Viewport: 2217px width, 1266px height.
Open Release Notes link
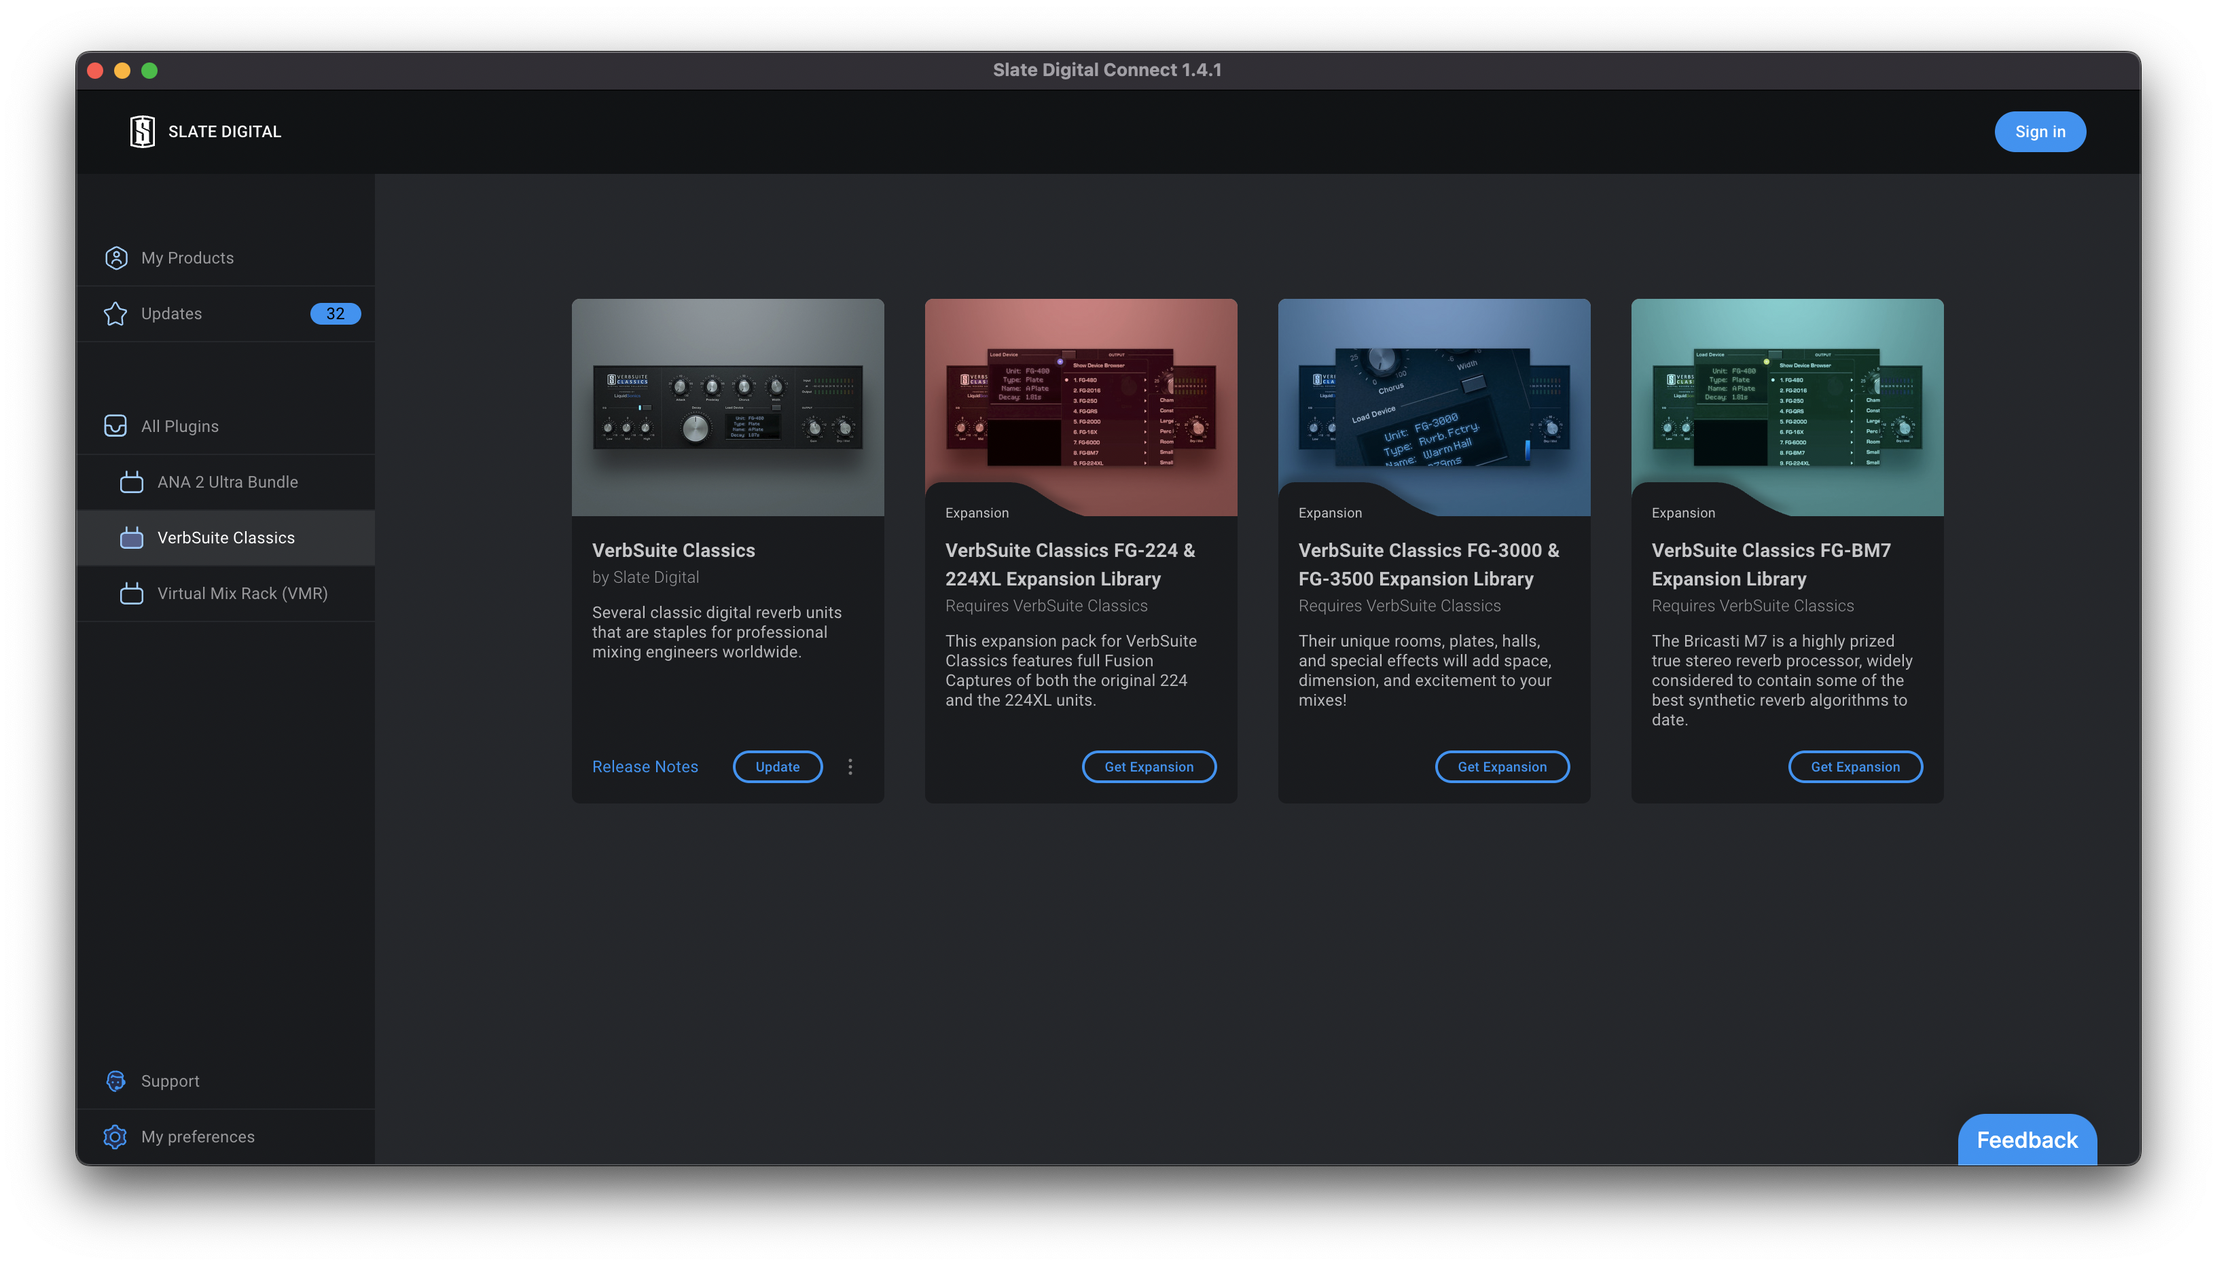coord(645,766)
